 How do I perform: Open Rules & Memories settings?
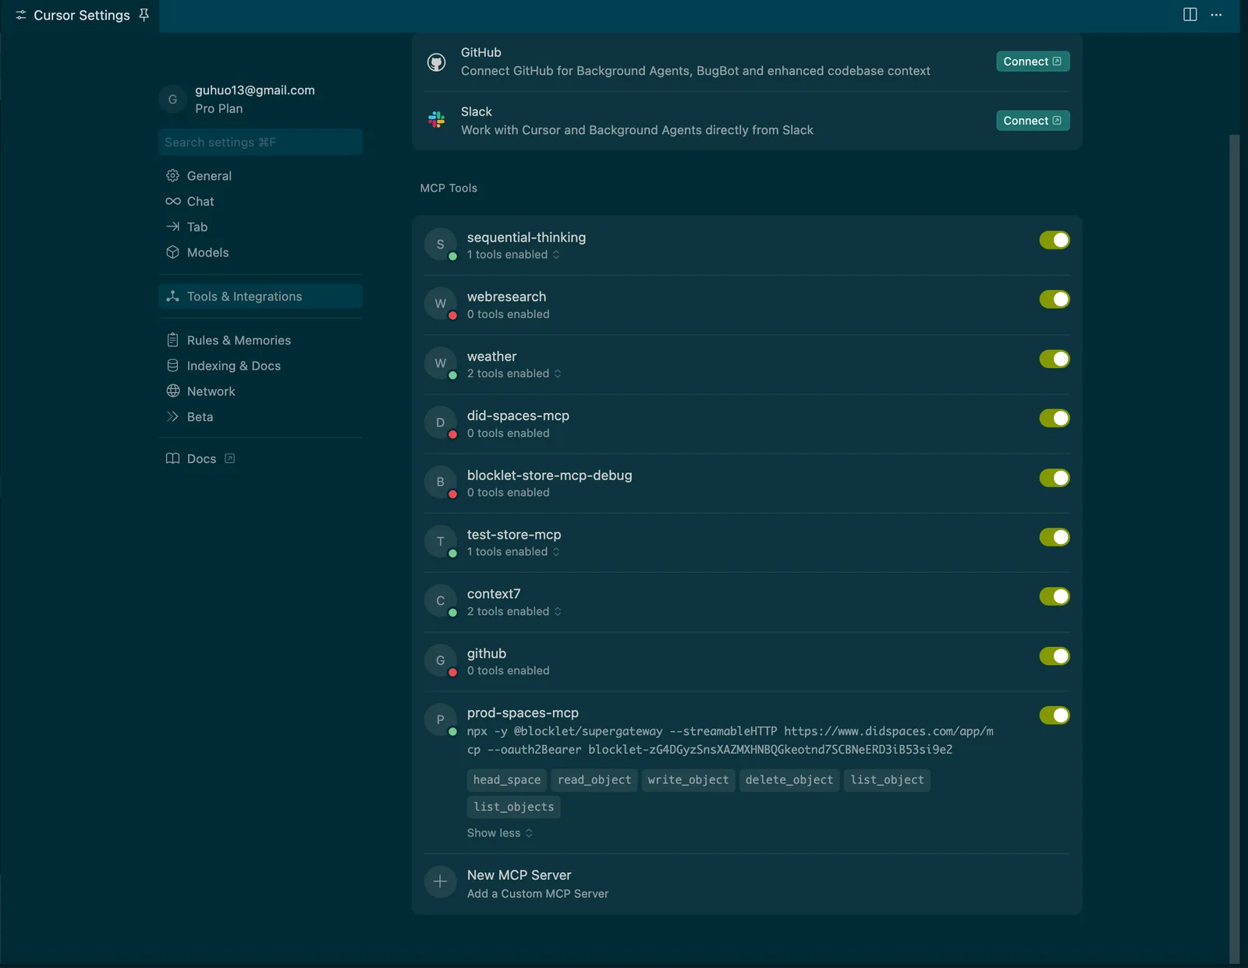pyautogui.click(x=261, y=340)
